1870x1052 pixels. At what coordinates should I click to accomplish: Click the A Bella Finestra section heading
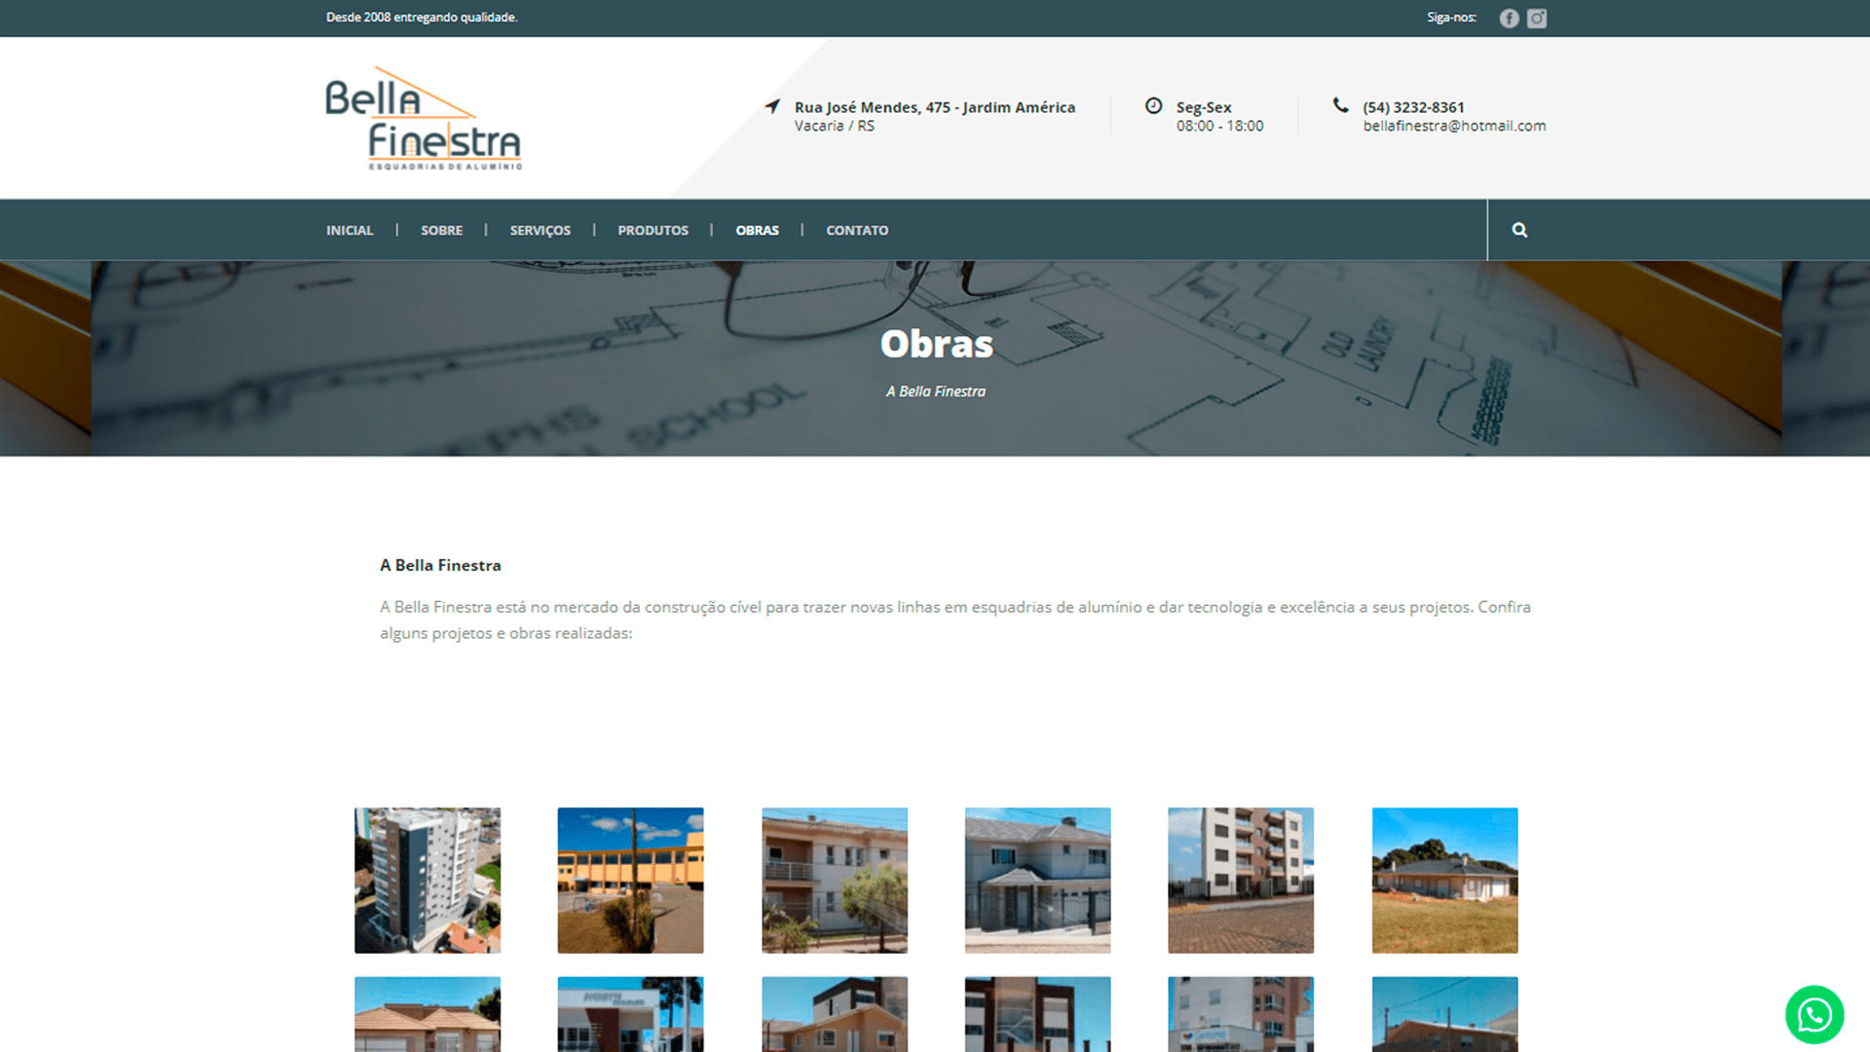[440, 565]
